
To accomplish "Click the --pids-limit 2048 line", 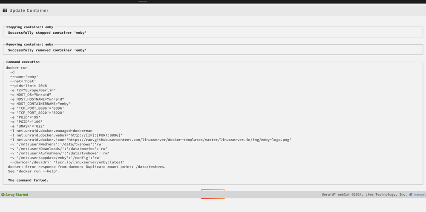I will click(x=28, y=86).
